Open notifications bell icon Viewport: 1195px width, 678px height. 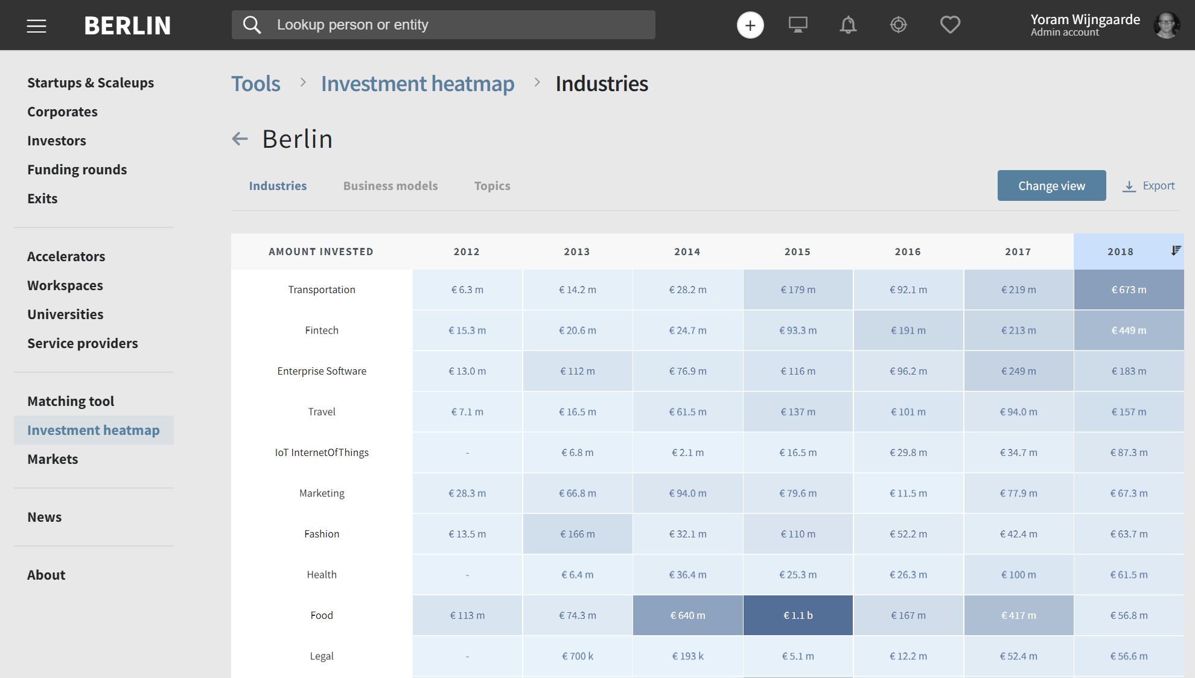pyautogui.click(x=848, y=25)
